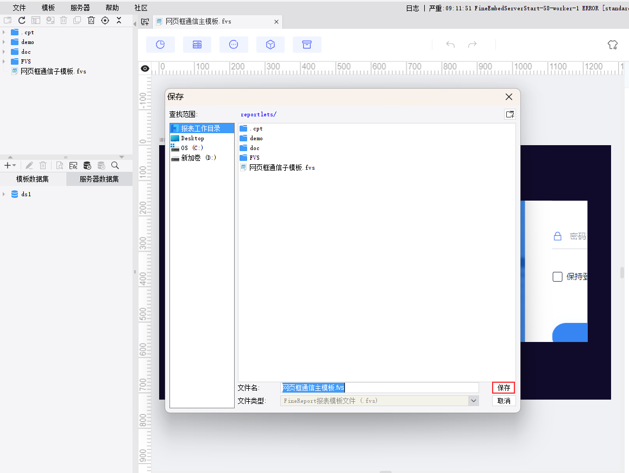Click the edit pencil icon in dataset toolbar
Screen dimensions: 629x473
(29, 165)
